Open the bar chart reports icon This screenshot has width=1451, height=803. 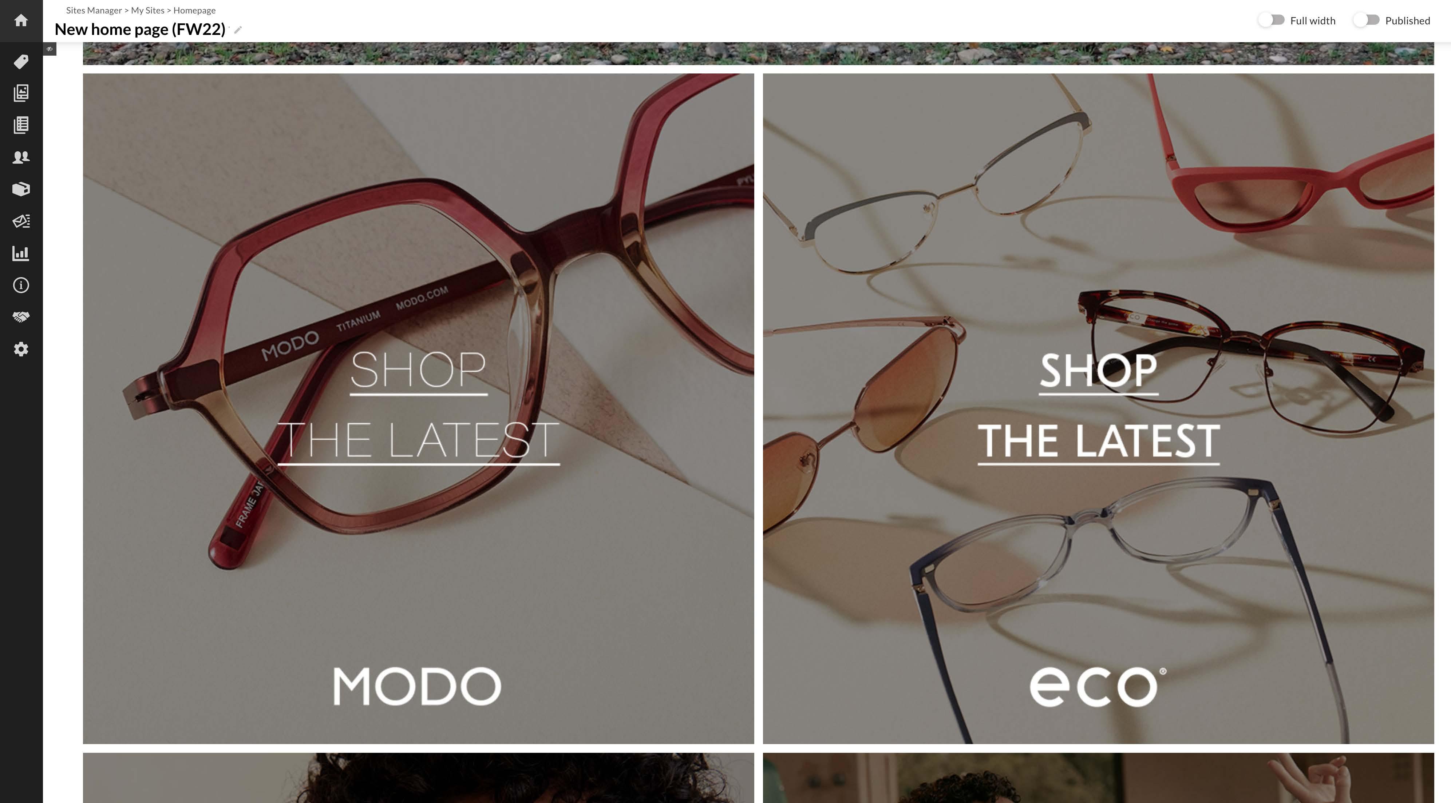tap(21, 253)
